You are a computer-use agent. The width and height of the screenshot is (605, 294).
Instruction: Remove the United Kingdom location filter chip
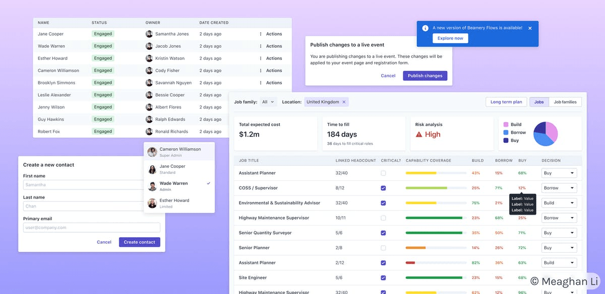(344, 102)
